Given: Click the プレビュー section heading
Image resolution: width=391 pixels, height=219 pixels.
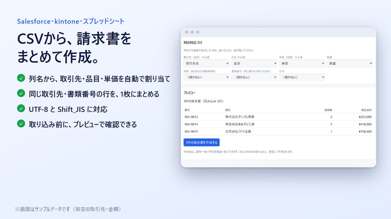Looking at the screenshot, I should (189, 93).
